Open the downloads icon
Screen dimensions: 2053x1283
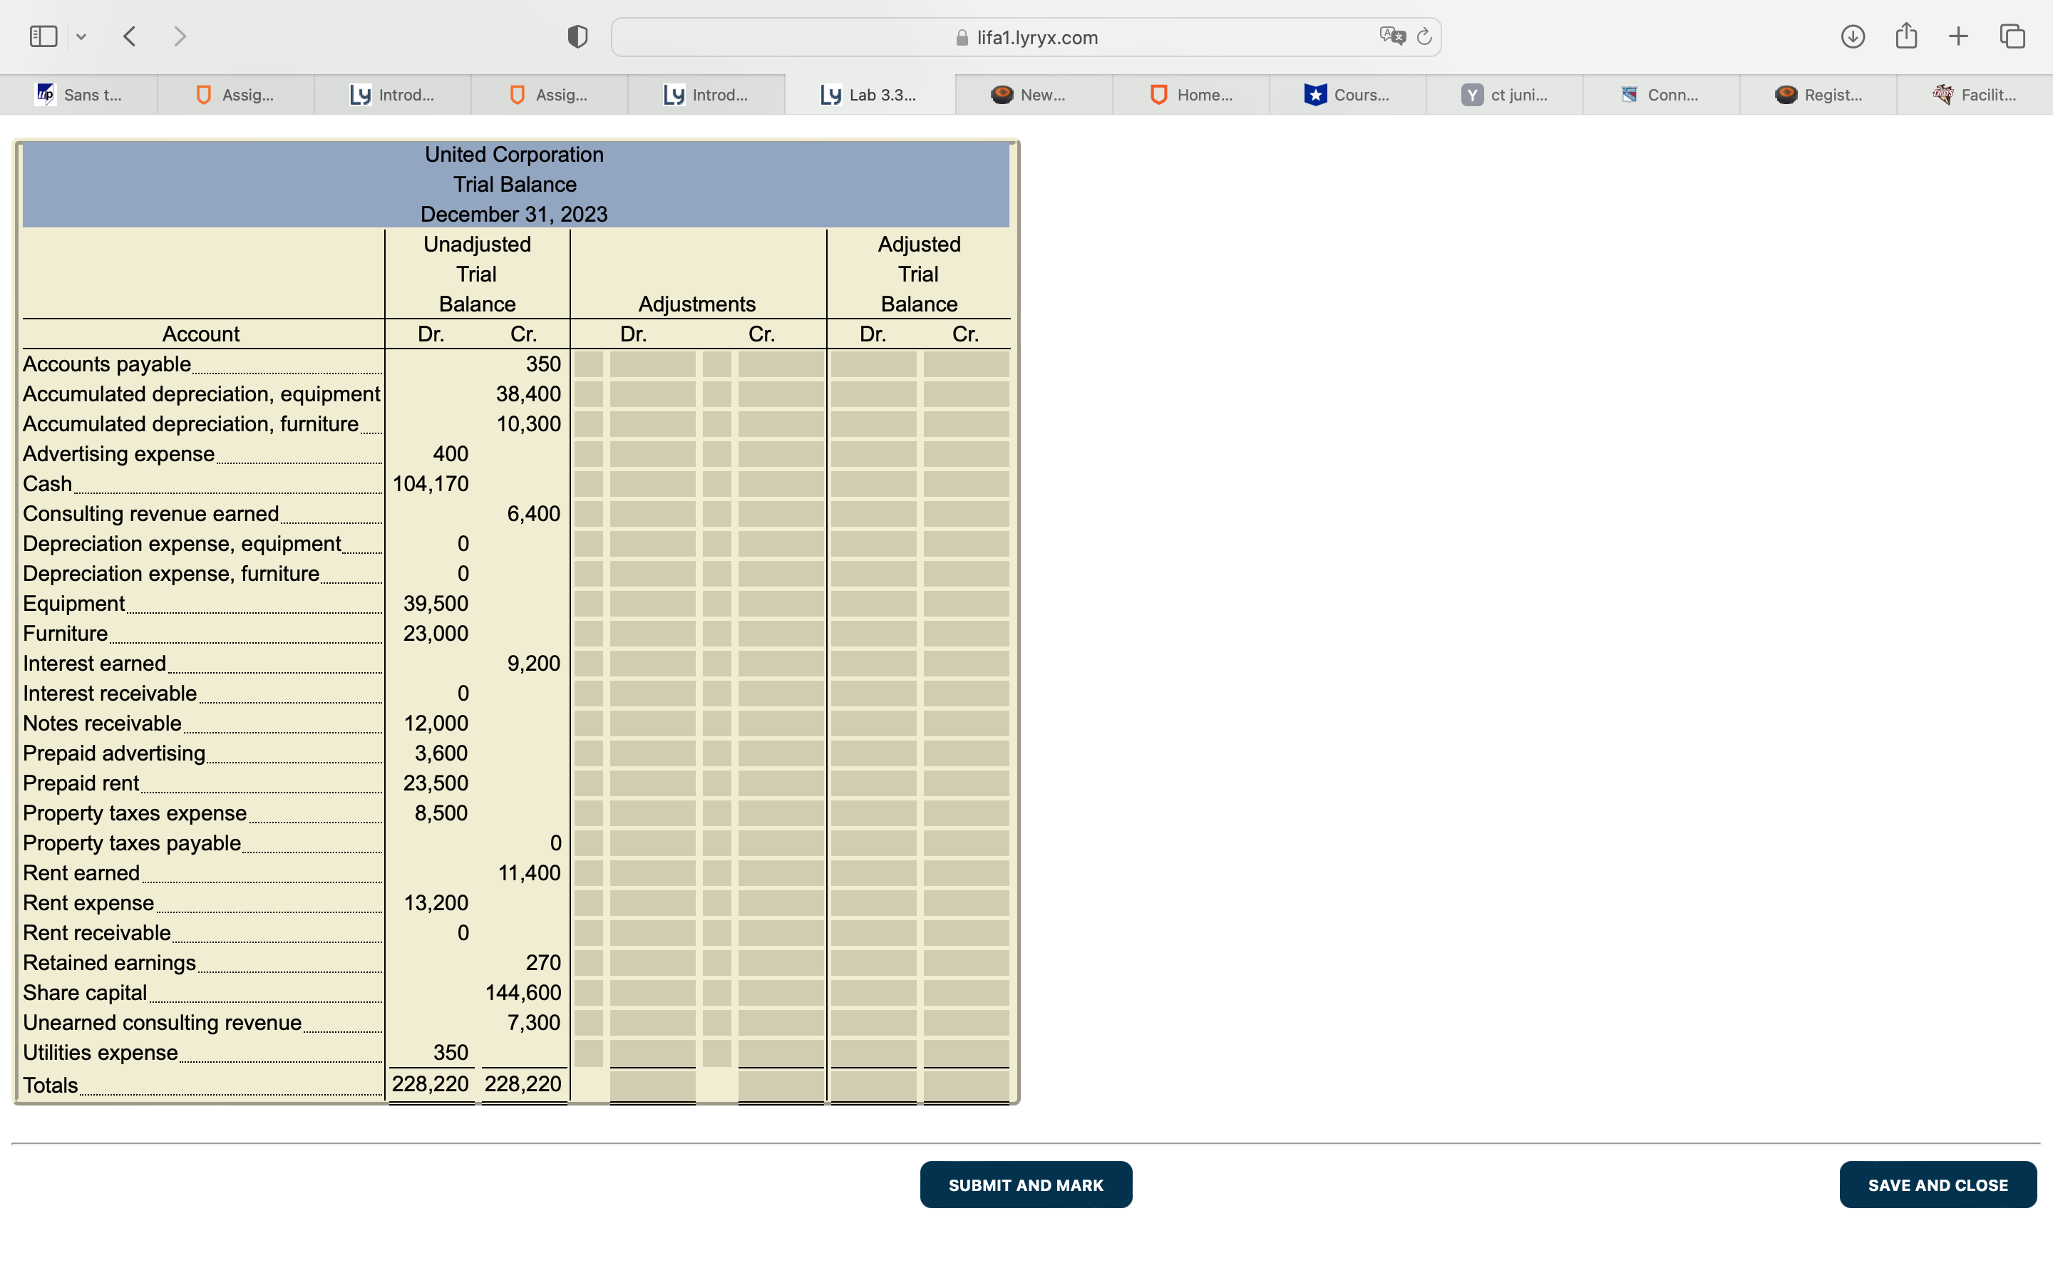coord(1852,36)
